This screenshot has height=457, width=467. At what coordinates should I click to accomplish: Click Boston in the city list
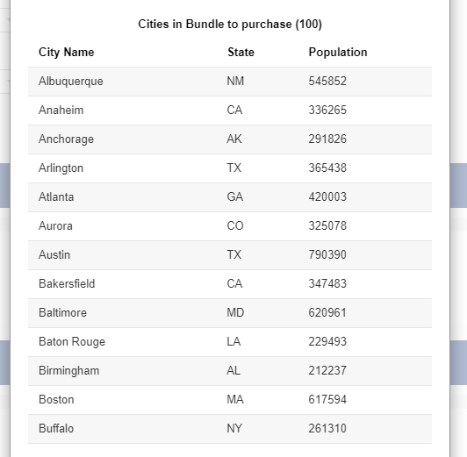pyautogui.click(x=56, y=400)
